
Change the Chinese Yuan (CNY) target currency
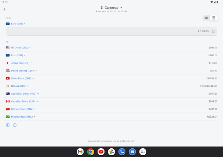point(20,109)
